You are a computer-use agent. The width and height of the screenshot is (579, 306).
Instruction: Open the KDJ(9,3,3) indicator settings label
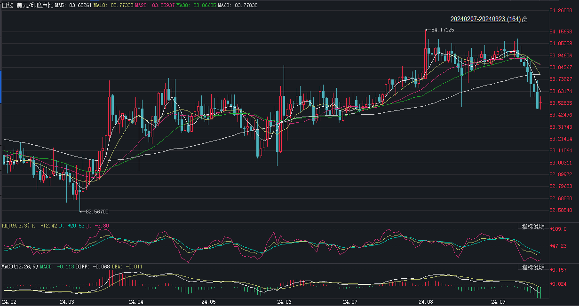16,226
